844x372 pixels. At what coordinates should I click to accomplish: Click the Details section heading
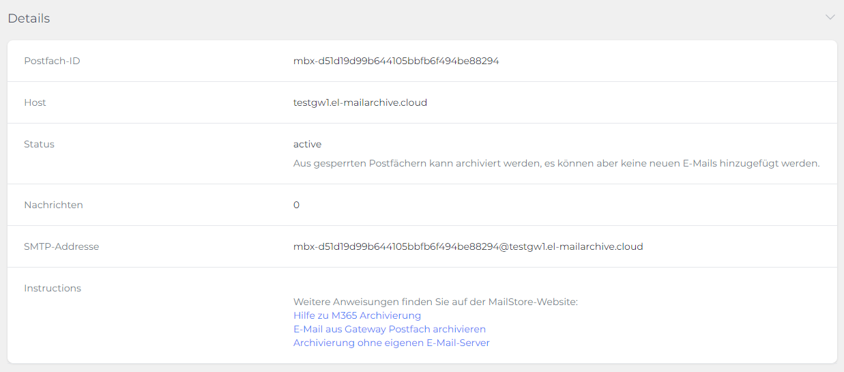pos(29,18)
